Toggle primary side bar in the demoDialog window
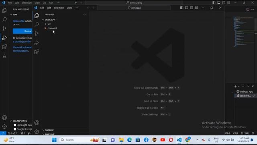Image resolution: width=257 pixels, height=145 pixels. coord(214,3)
